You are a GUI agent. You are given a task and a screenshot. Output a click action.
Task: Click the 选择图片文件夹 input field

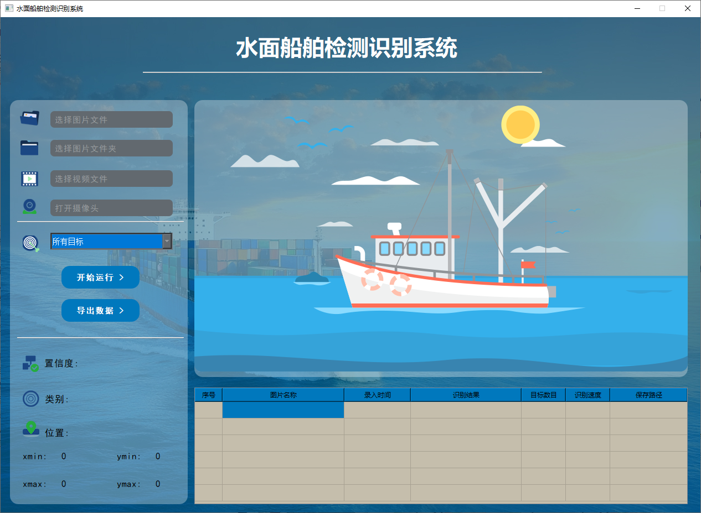(111, 148)
